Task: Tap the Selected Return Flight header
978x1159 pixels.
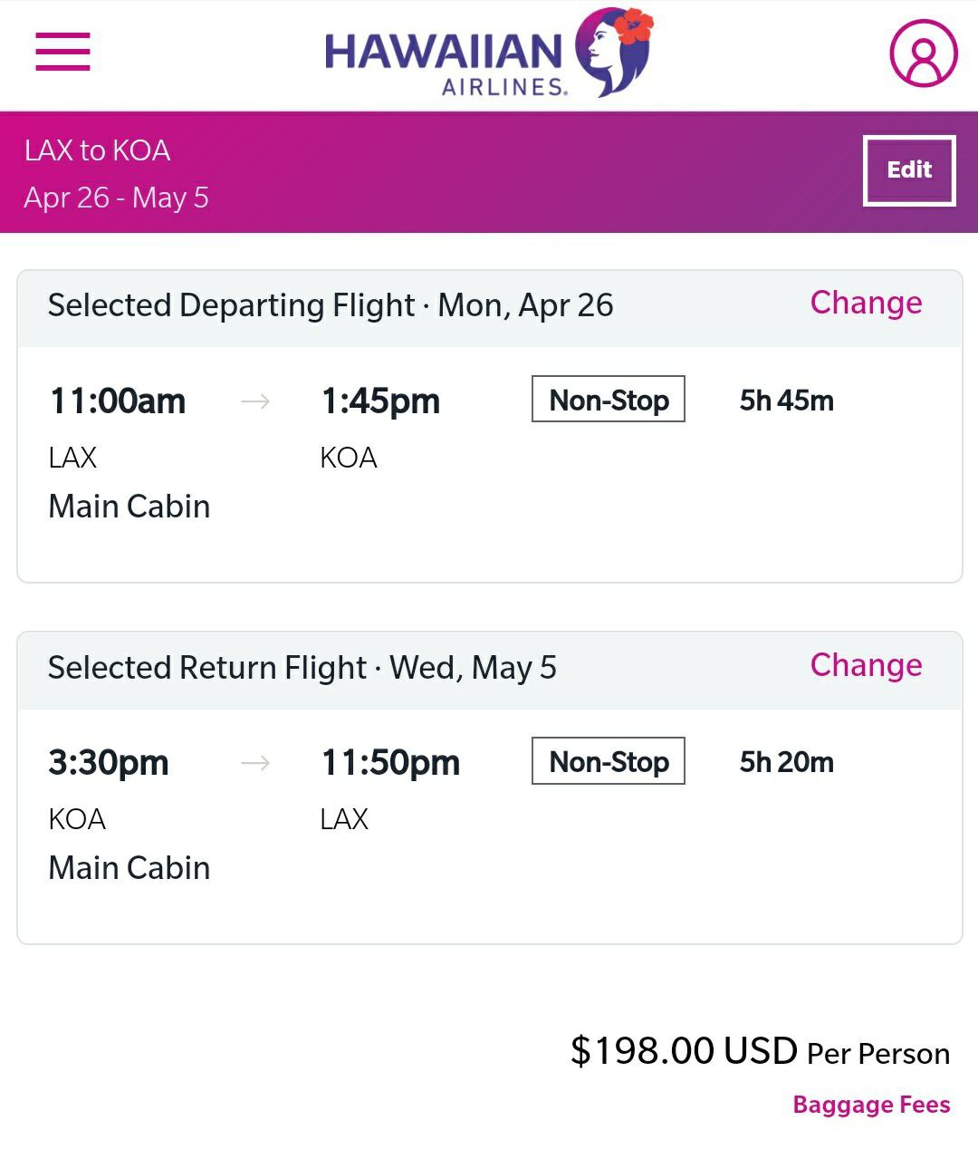Action: coord(302,669)
